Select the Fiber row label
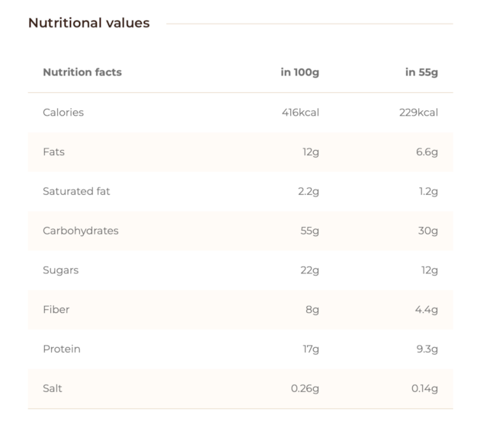Viewport: 480px width, 421px height. (x=56, y=309)
